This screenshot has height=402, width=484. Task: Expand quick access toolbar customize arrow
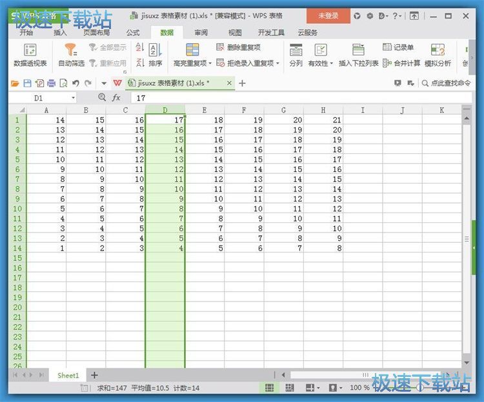[x=104, y=84]
